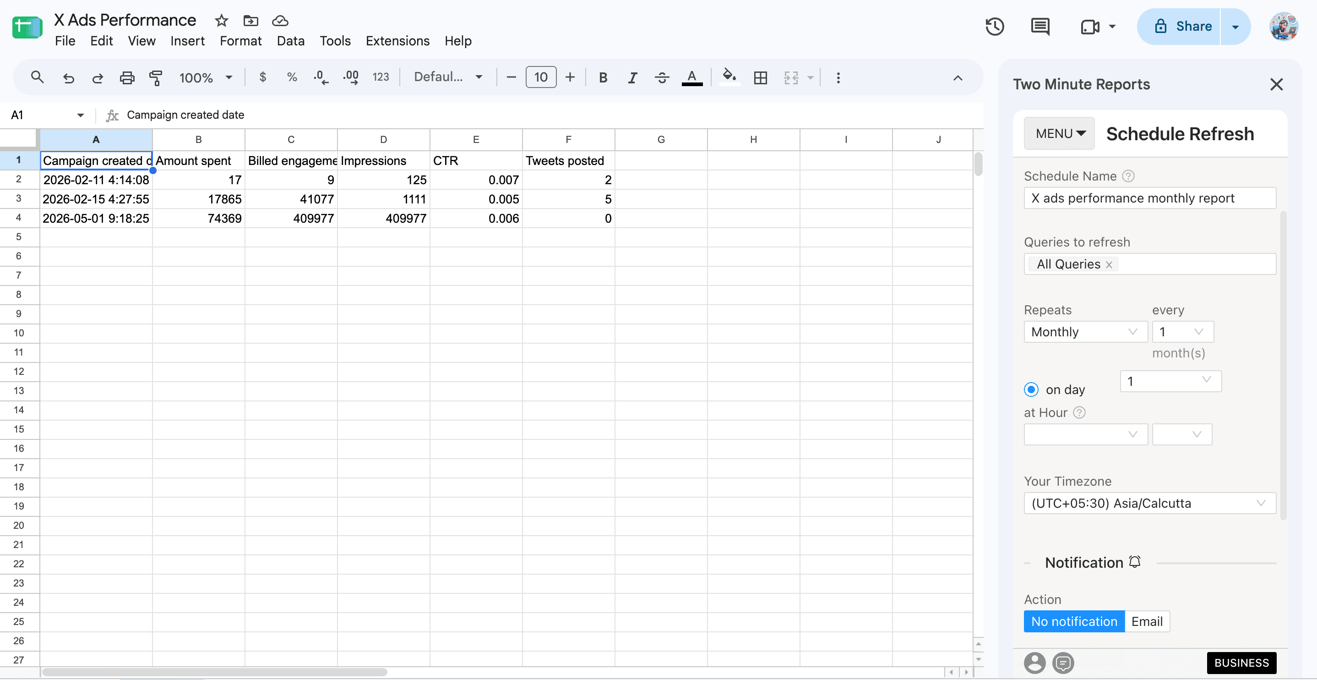This screenshot has width=1317, height=680.
Task: Open the Extensions menu
Action: pos(397,41)
